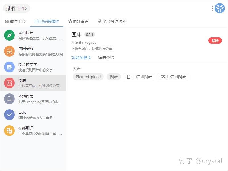
Task: Open the vertical three-dot menu
Action: point(212,8)
